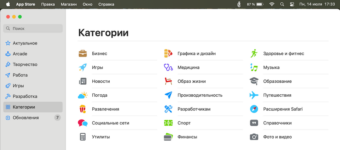The image size is (340, 150).
Task: Click the wrench tools icon for Разработчикам
Action: [x=168, y=109]
